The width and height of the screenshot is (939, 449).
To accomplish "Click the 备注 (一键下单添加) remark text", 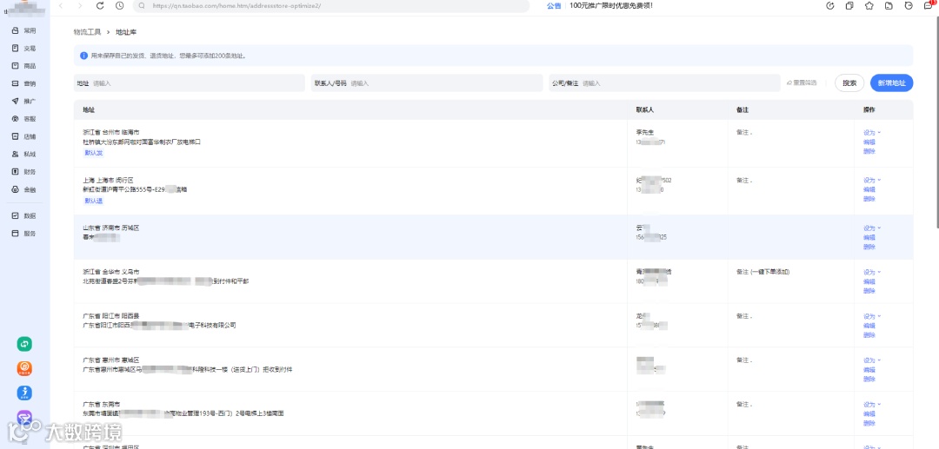I will pyautogui.click(x=763, y=272).
